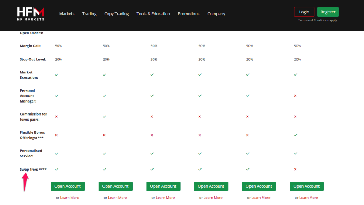
Task: Click the HFM HF Markets logo
Action: [31, 14]
